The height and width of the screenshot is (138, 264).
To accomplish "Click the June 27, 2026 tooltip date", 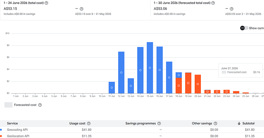I will 229,68.
